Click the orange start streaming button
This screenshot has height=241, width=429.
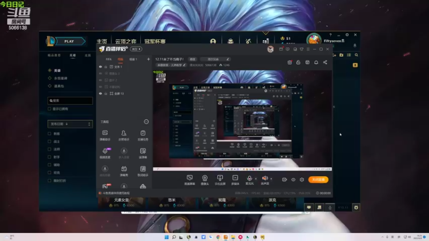[318, 179]
